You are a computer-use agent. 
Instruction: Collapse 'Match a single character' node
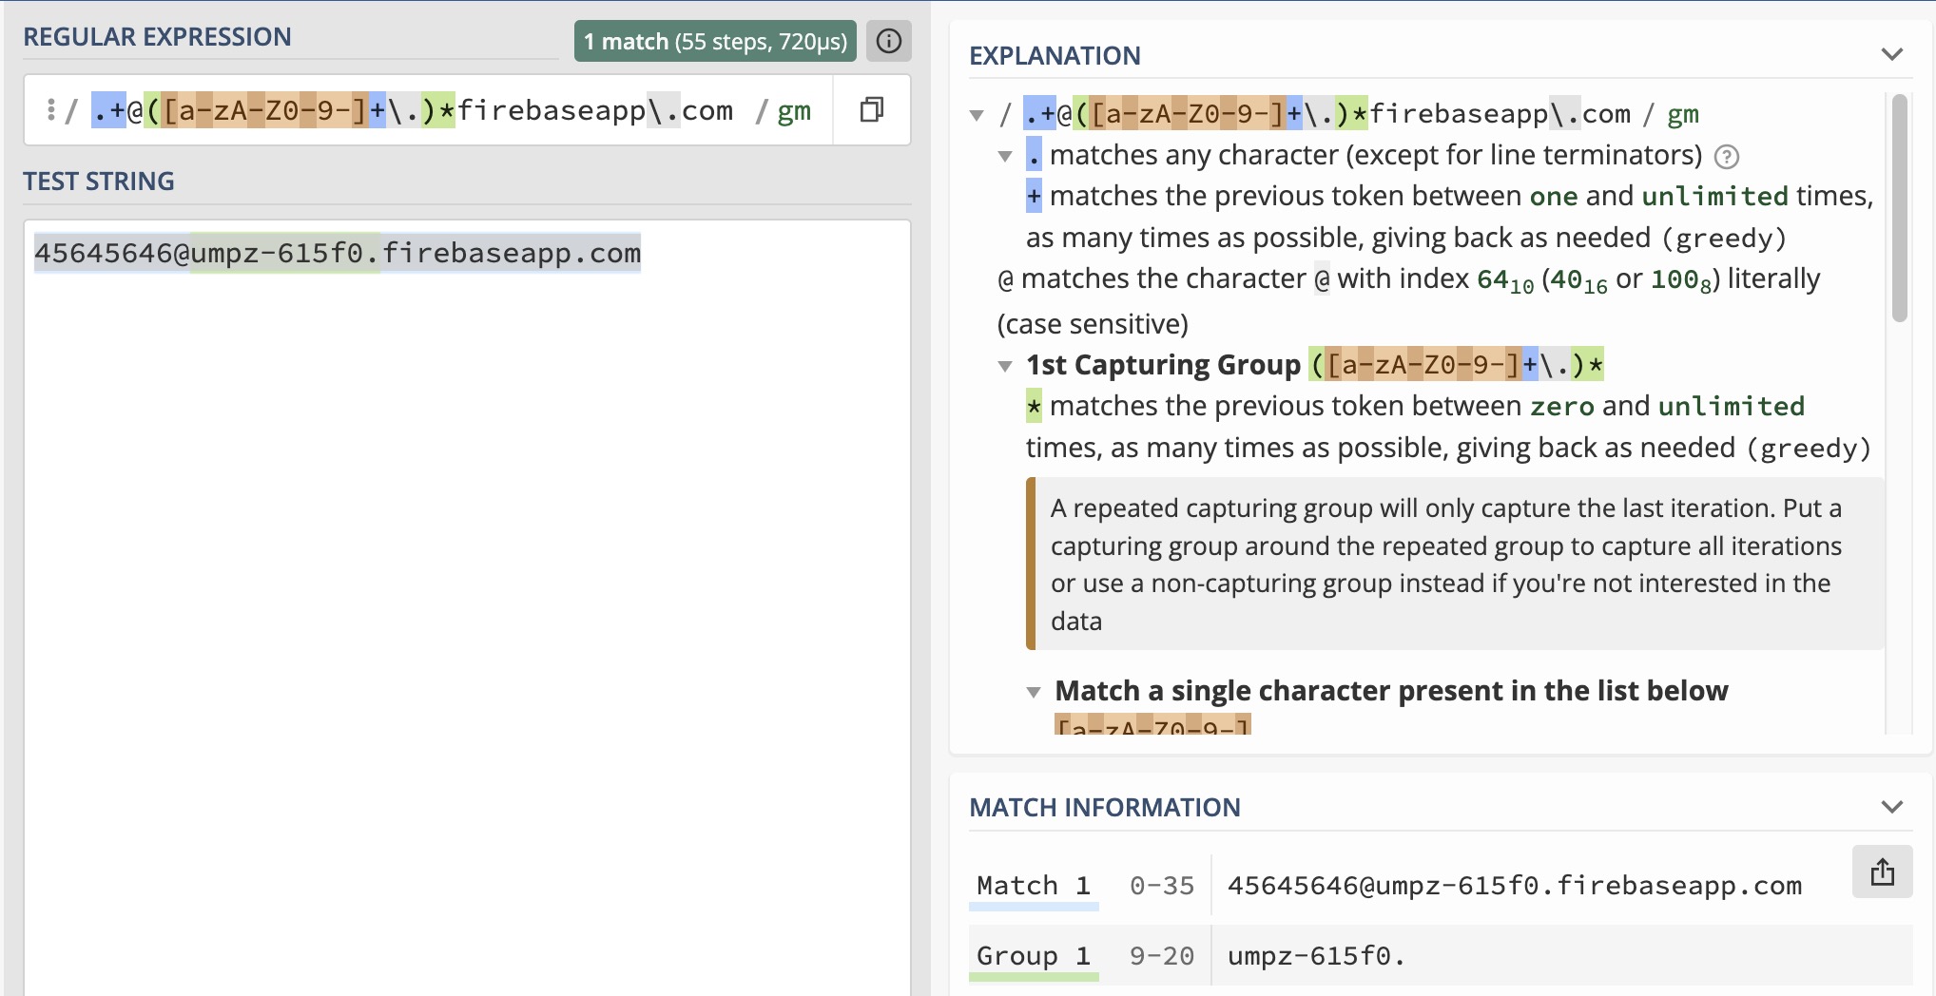1034,692
